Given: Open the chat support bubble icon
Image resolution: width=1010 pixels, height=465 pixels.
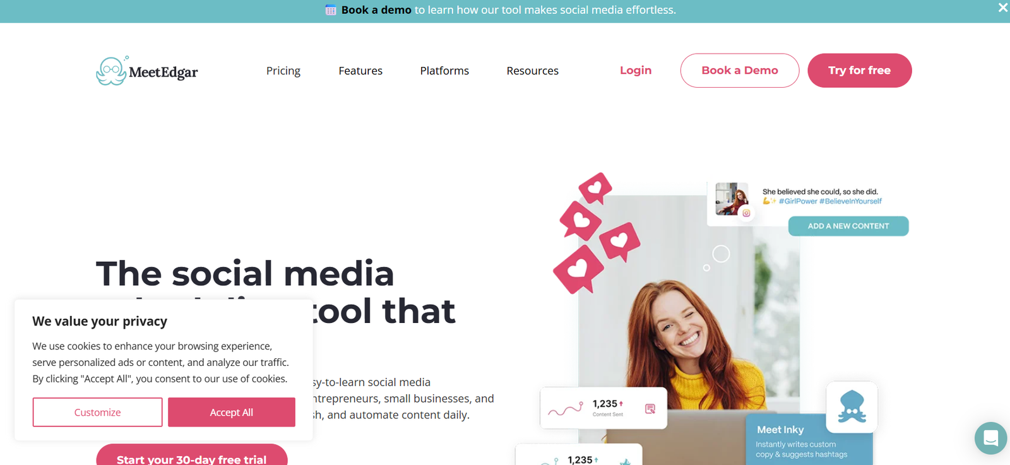Looking at the screenshot, I should (x=990, y=438).
